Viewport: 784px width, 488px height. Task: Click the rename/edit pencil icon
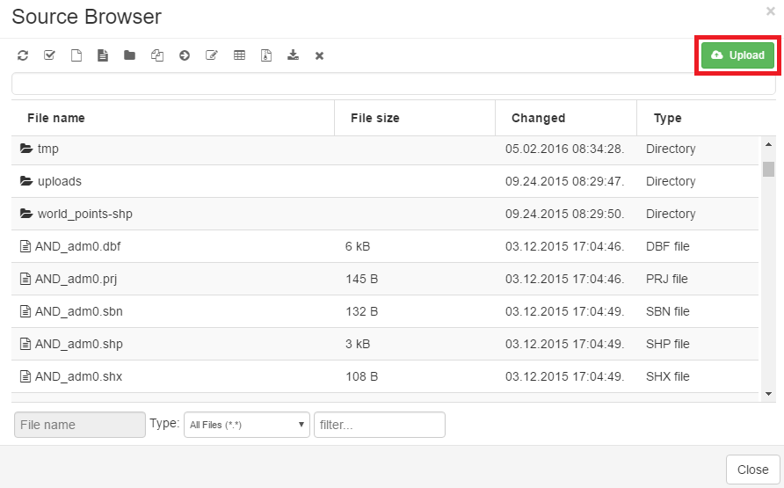(212, 55)
